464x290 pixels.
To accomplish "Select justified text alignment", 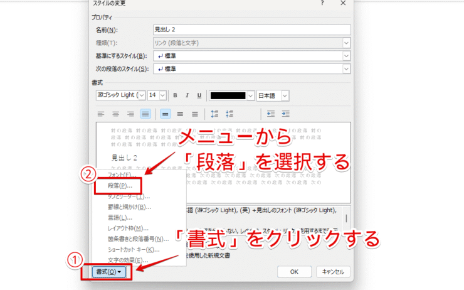I will point(145,114).
